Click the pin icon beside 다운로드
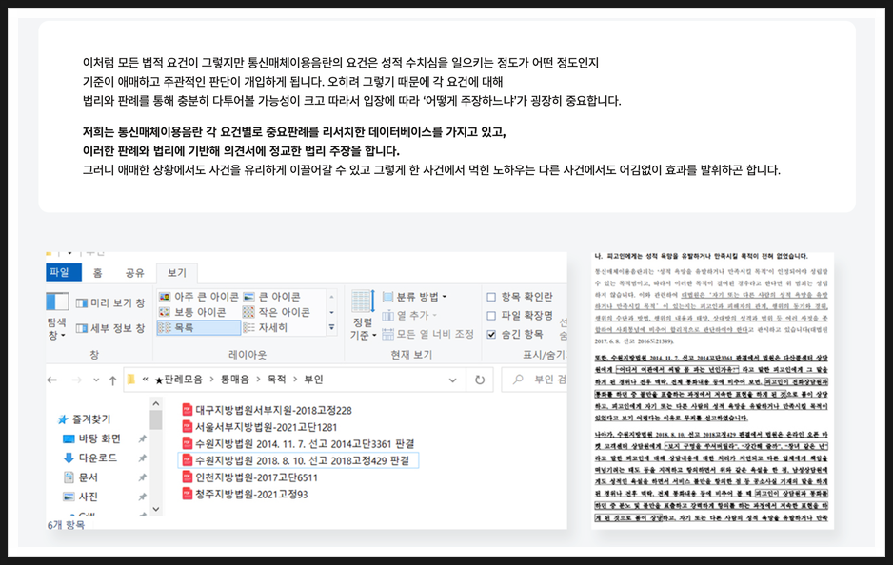The width and height of the screenshot is (893, 565). tap(143, 458)
